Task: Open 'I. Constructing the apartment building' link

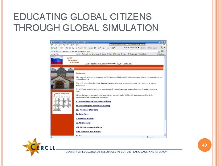Action: coord(93,101)
